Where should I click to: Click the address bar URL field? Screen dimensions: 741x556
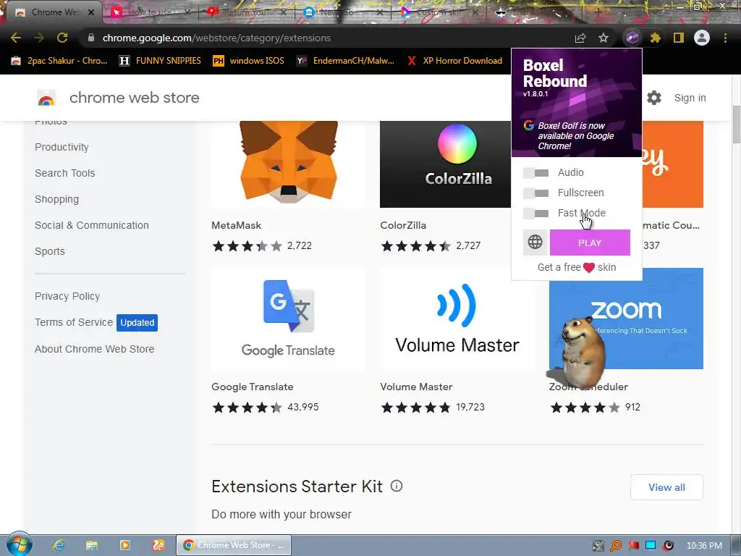(326, 38)
